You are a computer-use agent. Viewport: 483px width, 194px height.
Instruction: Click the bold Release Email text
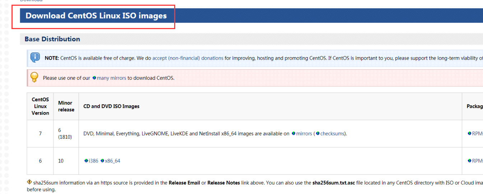click(x=184, y=183)
